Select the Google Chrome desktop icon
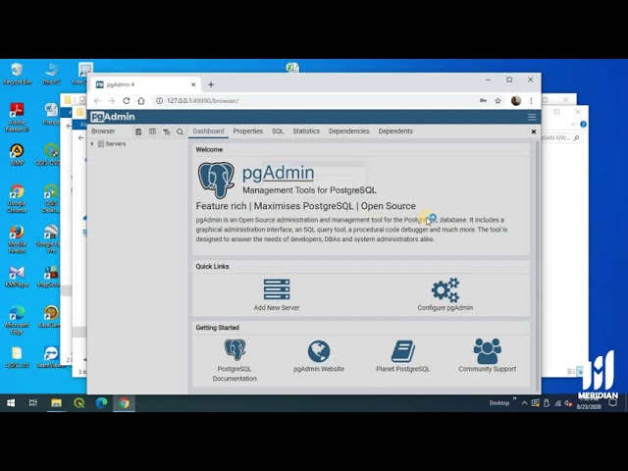 [x=17, y=198]
